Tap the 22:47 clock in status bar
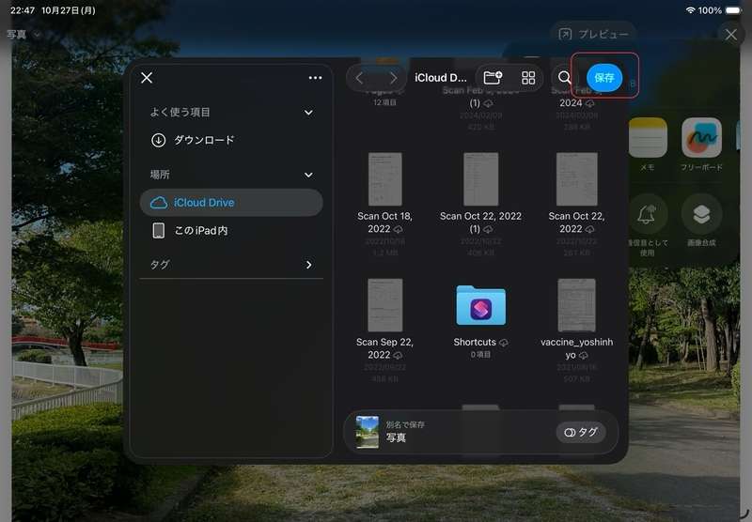The height and width of the screenshot is (522, 752). coord(22,10)
